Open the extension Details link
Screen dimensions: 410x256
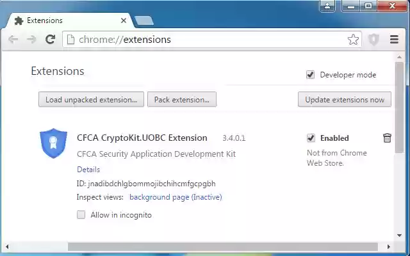click(x=88, y=170)
